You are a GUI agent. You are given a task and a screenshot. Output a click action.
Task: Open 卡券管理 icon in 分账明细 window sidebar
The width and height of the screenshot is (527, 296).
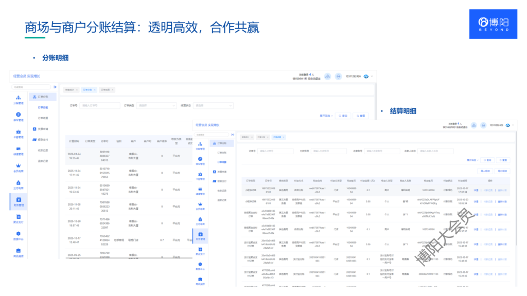pyautogui.click(x=18, y=132)
